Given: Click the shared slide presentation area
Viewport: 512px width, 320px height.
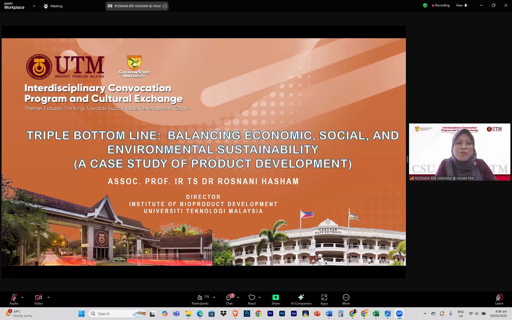Looking at the screenshot, I should (204, 152).
